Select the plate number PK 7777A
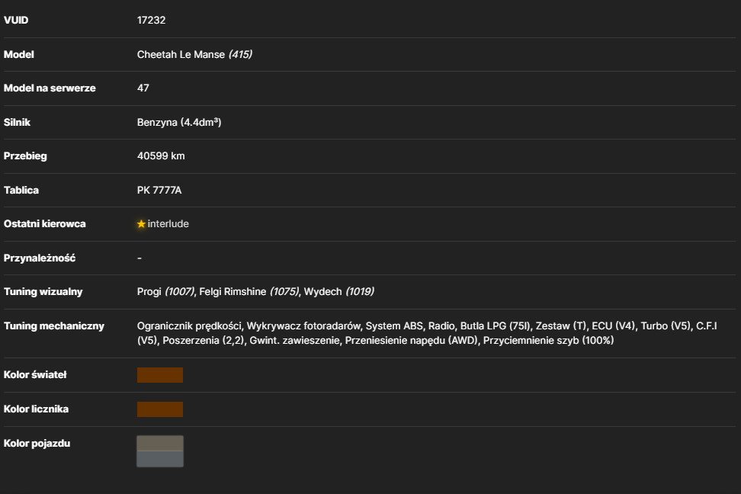 point(159,190)
